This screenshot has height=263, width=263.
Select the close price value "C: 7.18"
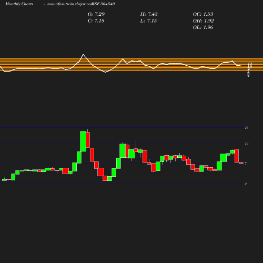[96, 21]
